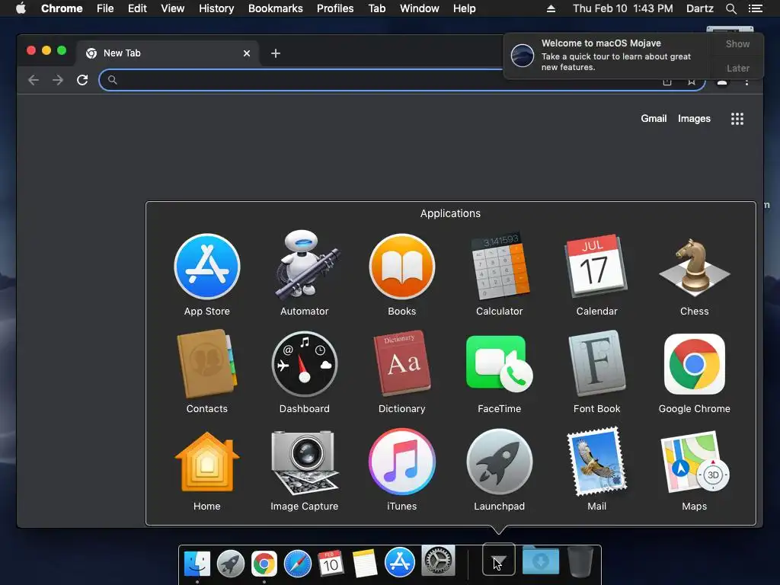This screenshot has width=780, height=585.
Task: Open the Help menu
Action: (464, 8)
